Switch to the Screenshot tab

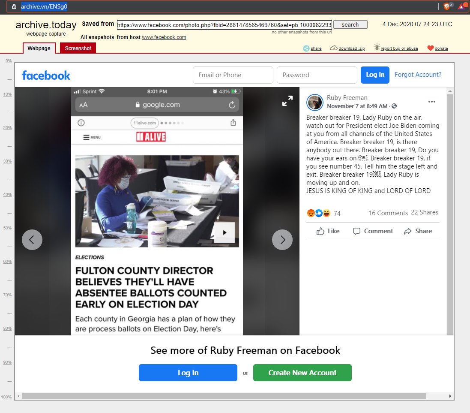pyautogui.click(x=78, y=48)
